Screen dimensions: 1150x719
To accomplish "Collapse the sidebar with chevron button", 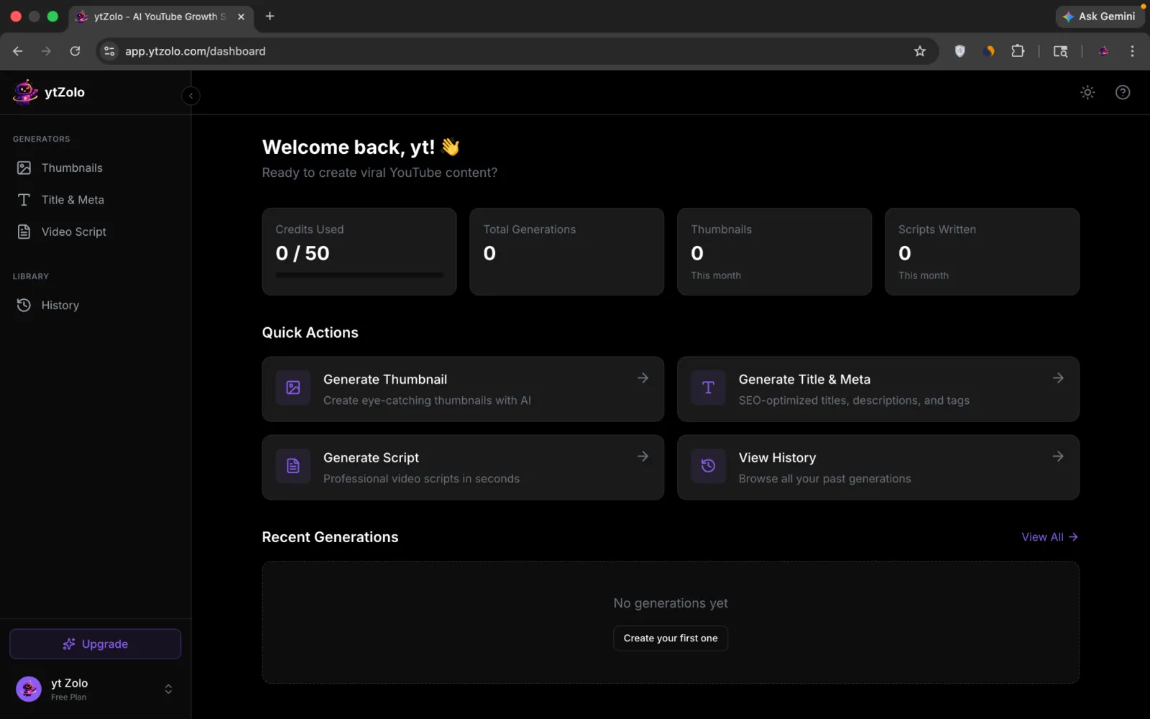I will (190, 96).
